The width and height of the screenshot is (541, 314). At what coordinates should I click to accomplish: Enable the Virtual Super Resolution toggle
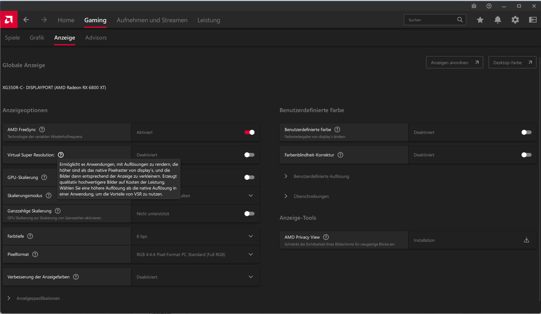click(x=249, y=155)
